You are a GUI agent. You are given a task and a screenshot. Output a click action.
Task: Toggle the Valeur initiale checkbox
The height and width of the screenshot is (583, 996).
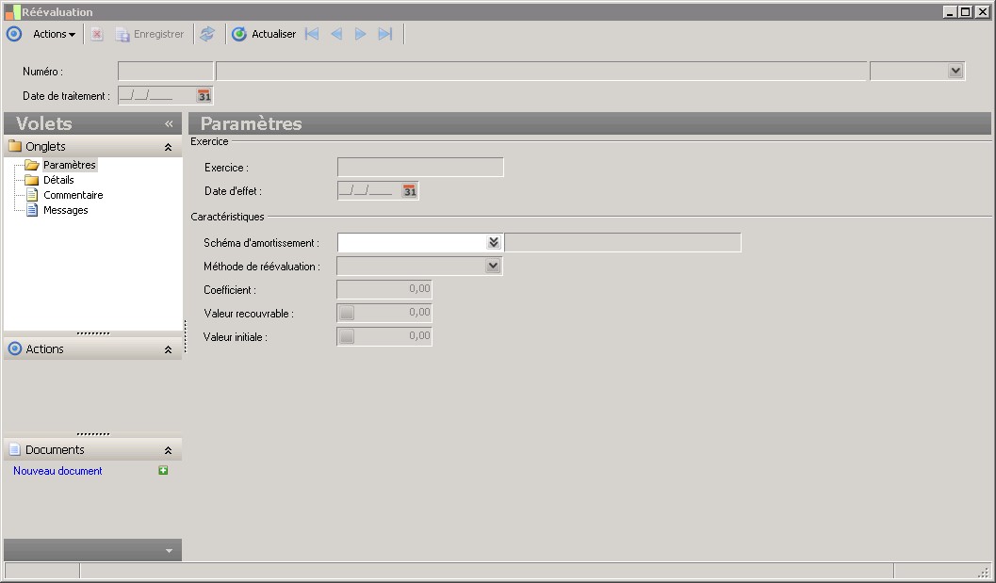347,336
